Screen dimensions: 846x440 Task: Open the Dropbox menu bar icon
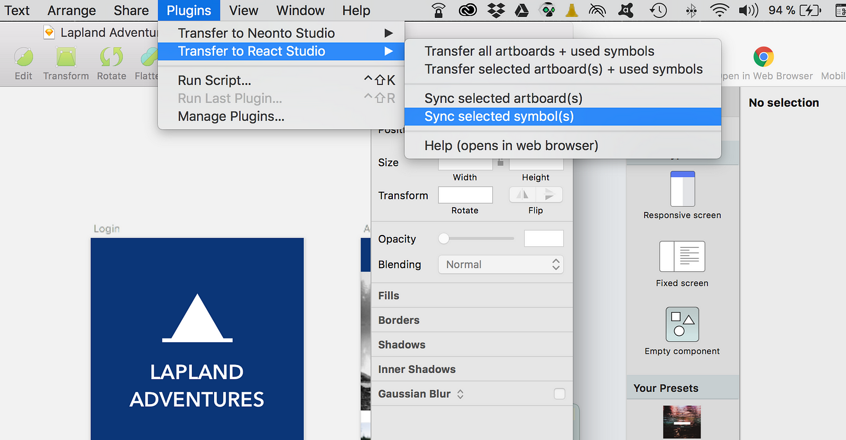pyautogui.click(x=496, y=10)
